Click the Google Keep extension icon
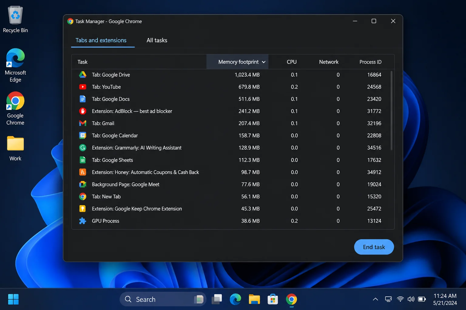This screenshot has height=310, width=466. (83, 209)
